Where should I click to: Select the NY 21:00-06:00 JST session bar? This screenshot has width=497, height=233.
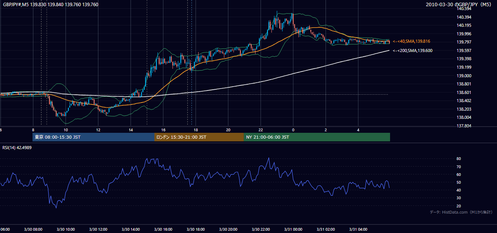[x=317, y=137]
